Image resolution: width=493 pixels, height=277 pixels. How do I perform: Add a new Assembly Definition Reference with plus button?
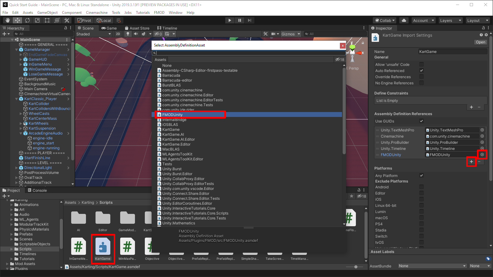click(x=471, y=162)
